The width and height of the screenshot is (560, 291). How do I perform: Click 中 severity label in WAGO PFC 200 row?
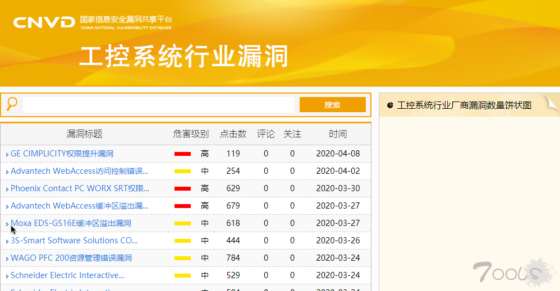205,258
